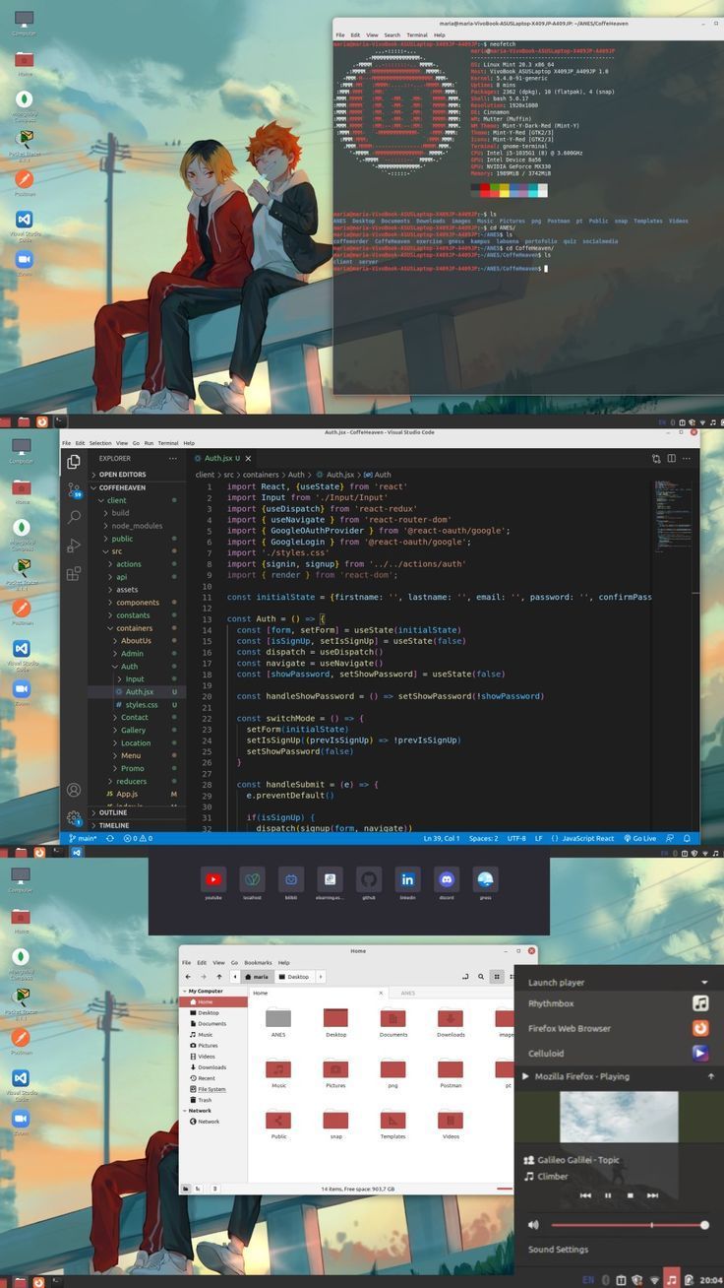724x1288 pixels.
Task: Open the Bookmarks menu in the file manager
Action: [x=257, y=962]
